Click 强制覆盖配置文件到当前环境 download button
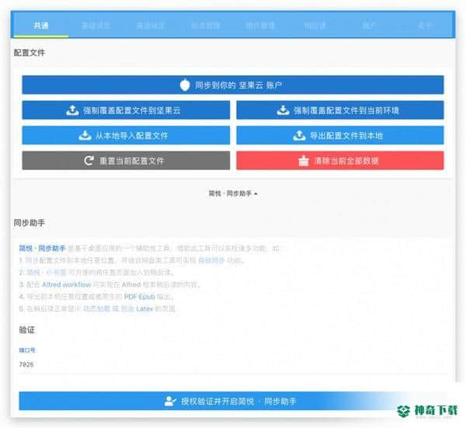The height and width of the screenshot is (428, 466). (x=340, y=110)
